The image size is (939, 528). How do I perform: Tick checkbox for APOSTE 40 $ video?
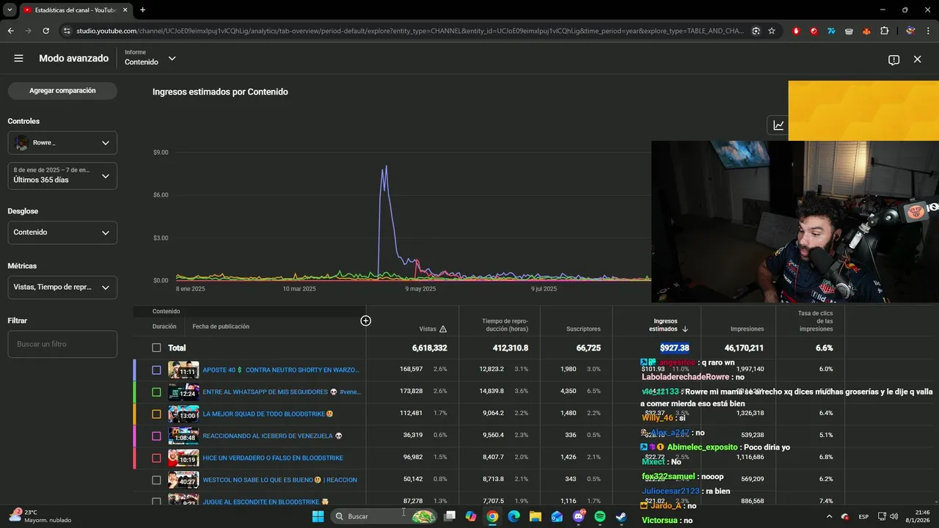(x=156, y=370)
